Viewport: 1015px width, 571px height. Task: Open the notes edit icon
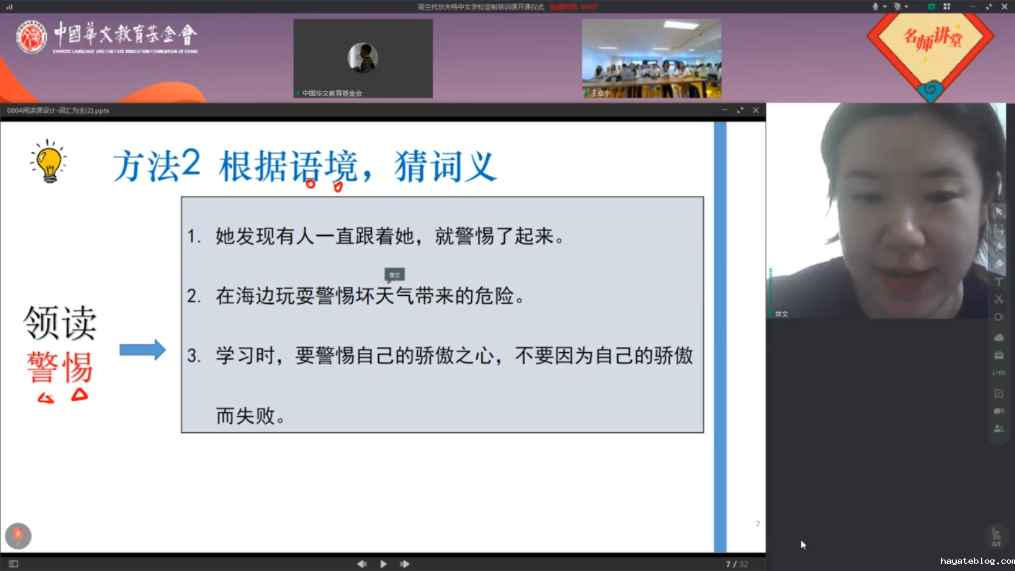[999, 393]
